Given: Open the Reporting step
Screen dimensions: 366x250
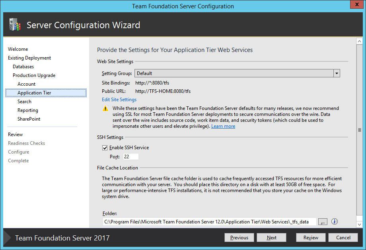Looking at the screenshot, I should click(28, 110).
